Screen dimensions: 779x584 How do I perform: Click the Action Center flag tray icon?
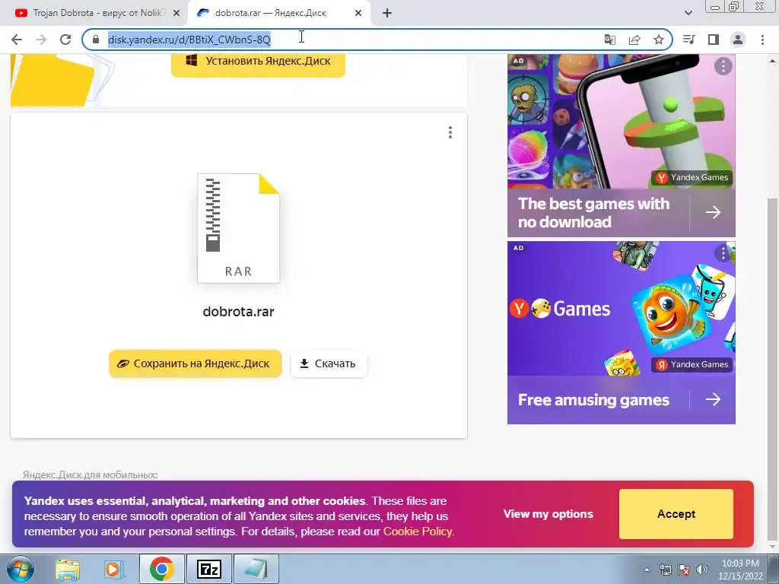tap(684, 570)
